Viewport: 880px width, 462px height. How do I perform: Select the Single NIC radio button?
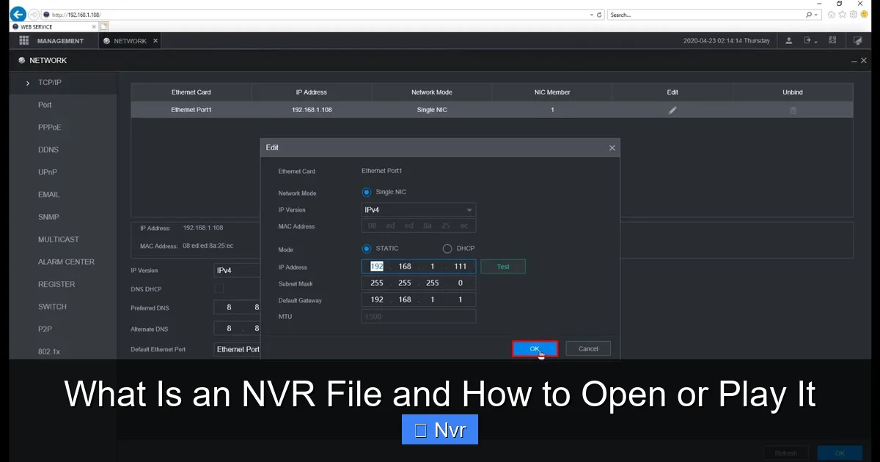click(x=366, y=191)
